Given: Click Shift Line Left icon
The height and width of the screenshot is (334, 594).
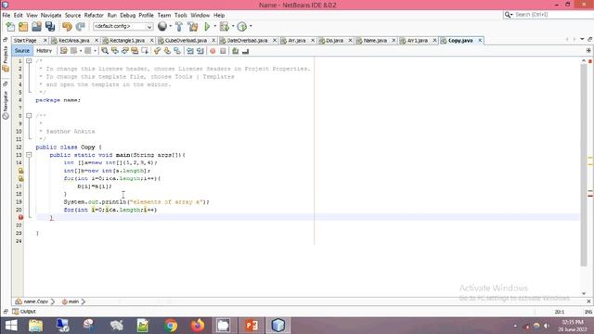Looking at the screenshot, I should tap(189, 51).
